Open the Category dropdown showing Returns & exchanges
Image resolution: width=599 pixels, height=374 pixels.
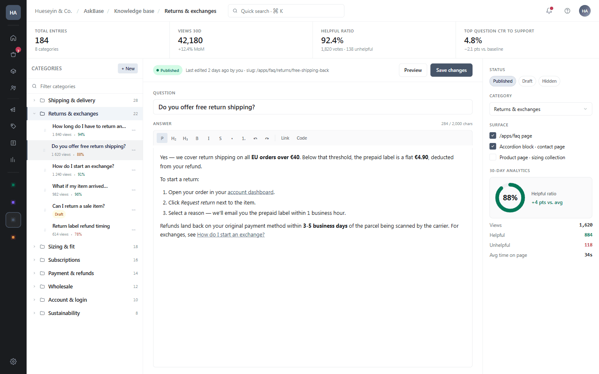(x=541, y=109)
